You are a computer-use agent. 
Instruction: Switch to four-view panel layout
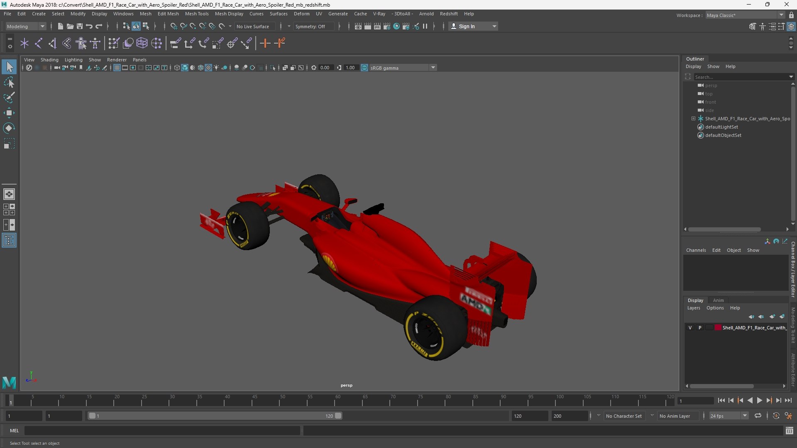[x=9, y=209]
